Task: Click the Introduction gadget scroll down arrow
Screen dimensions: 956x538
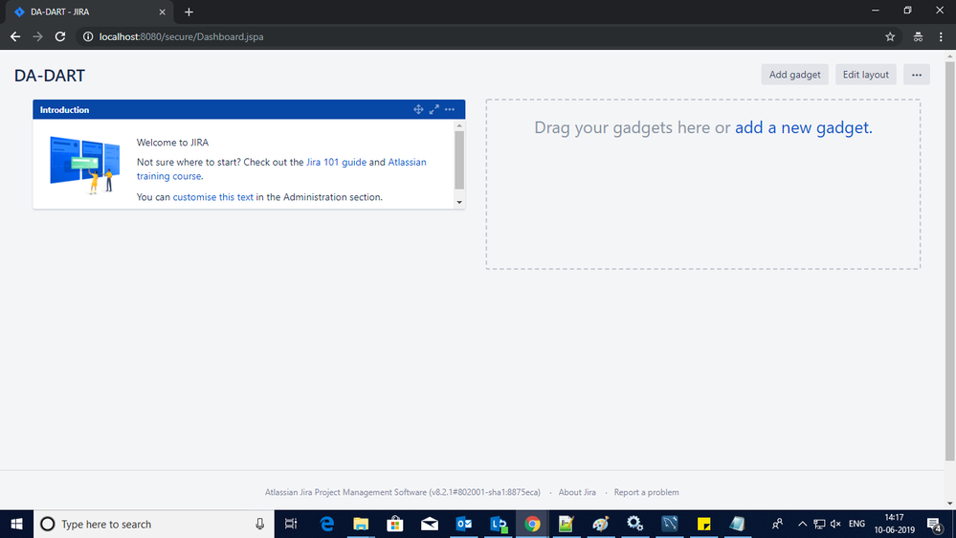Action: point(459,202)
